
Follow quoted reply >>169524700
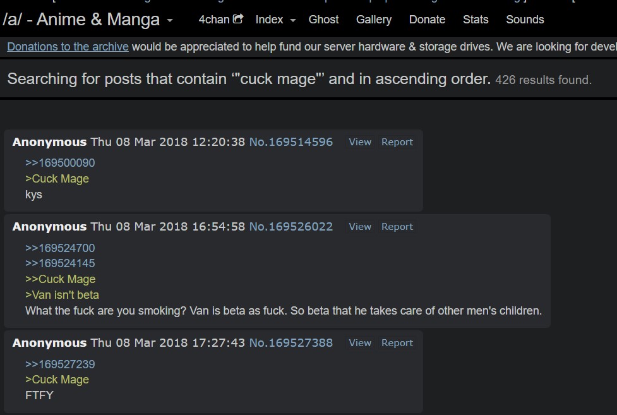coord(60,248)
